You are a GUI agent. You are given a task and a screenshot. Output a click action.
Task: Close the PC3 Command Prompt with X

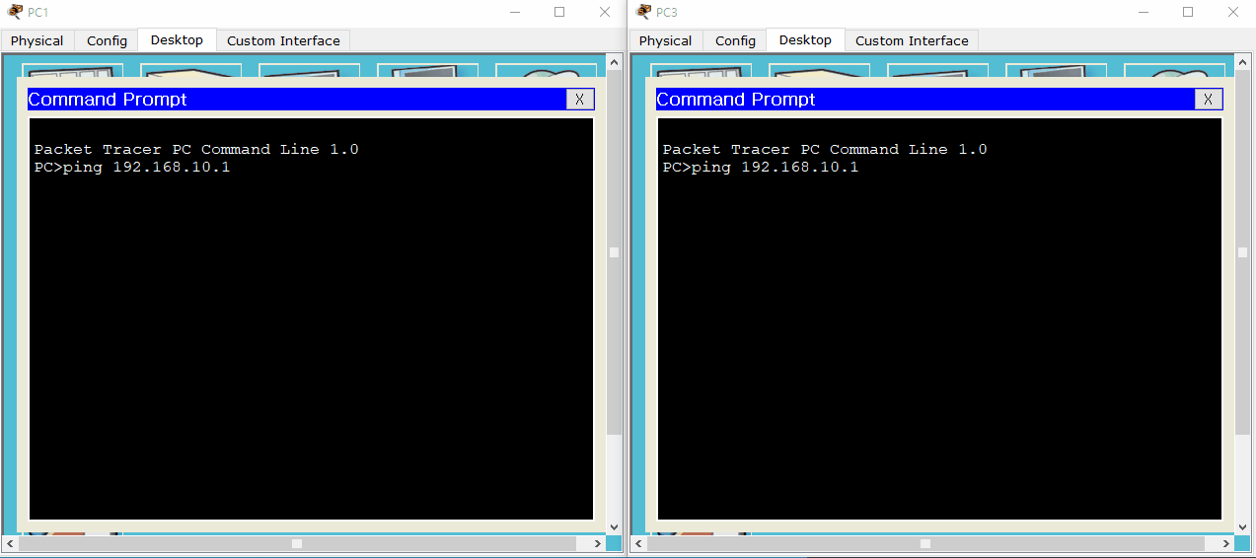(1209, 100)
